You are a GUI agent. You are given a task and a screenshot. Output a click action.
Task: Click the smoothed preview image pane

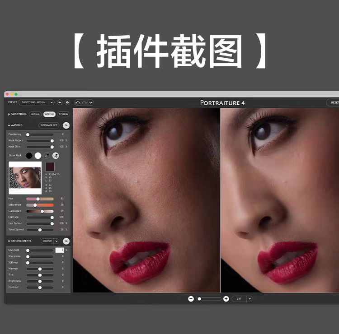tap(280, 200)
